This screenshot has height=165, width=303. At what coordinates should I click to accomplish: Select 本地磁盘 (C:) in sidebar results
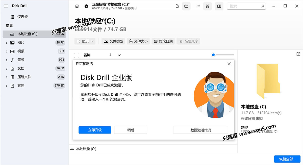[34, 34]
